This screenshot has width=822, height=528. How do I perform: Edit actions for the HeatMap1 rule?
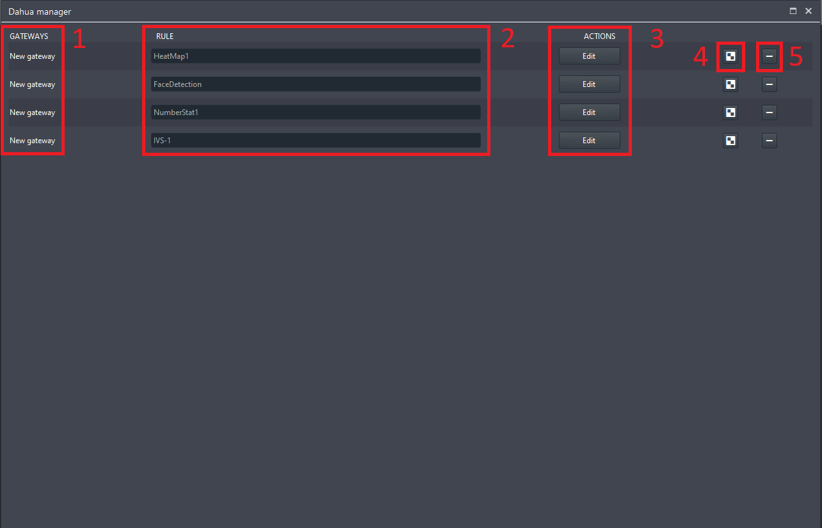click(x=589, y=56)
